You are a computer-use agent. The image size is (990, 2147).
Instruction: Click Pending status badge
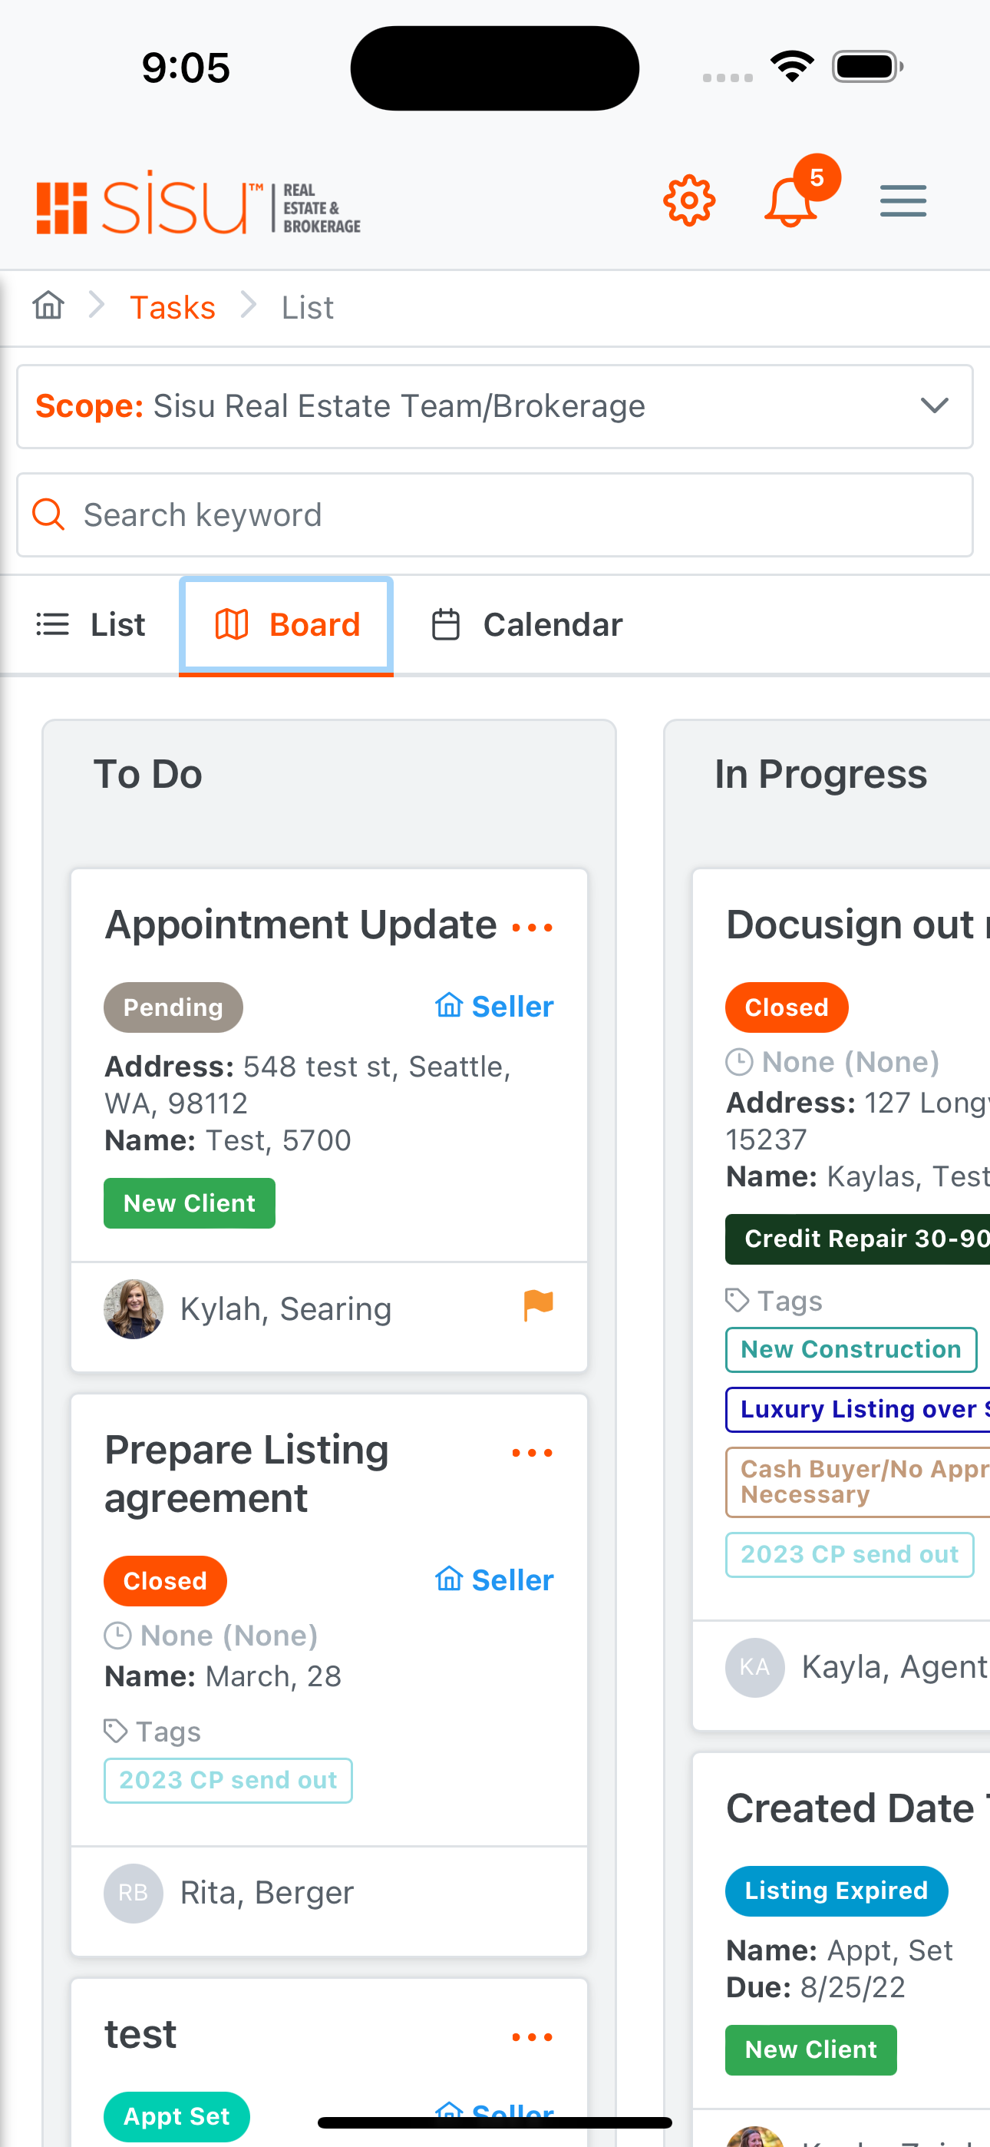(x=173, y=1007)
